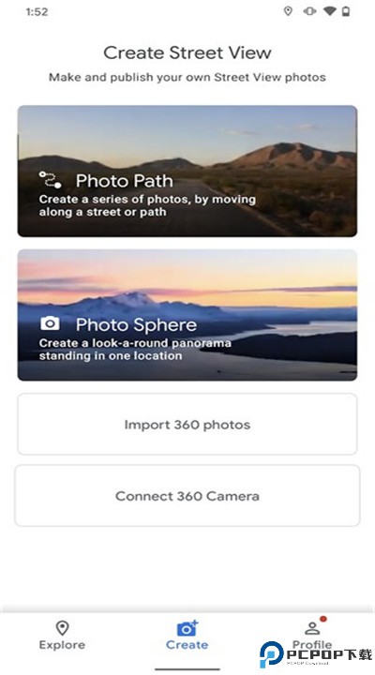Tap the location icon in status bar
The image size is (375, 675).
pyautogui.click(x=288, y=11)
